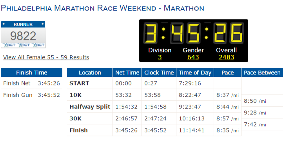Open View All Female 55 - 59 Results
Image resolution: width=285 pixels, height=147 pixels.
click(46, 57)
